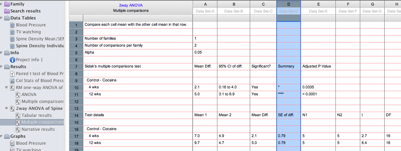Screen dimensions: 401x151
Task: Open the Blood Pressure graph icon
Action: pos(13,143)
